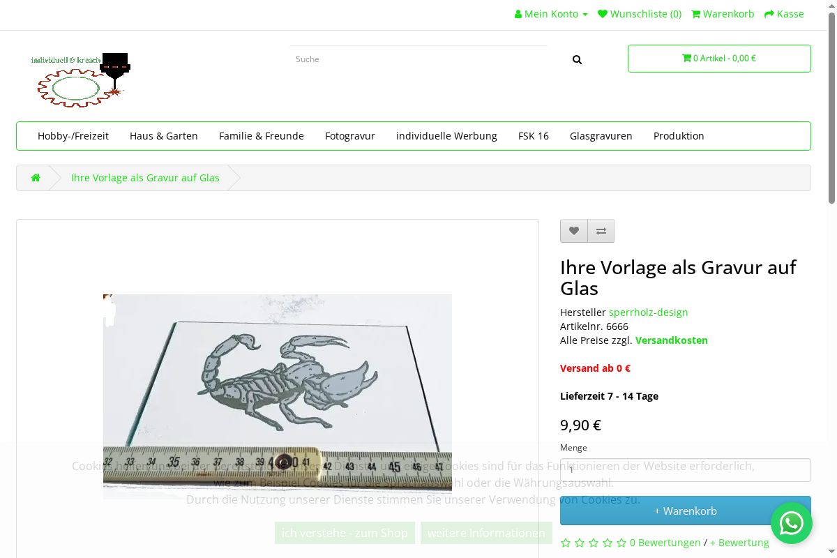Focus the Suche search field

(x=418, y=59)
